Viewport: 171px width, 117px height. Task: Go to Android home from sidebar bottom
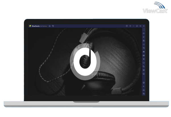tap(144, 90)
